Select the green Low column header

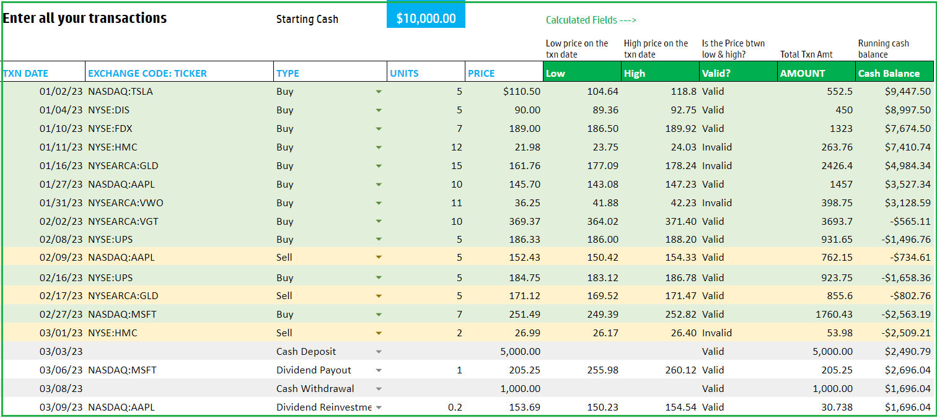pyautogui.click(x=582, y=72)
